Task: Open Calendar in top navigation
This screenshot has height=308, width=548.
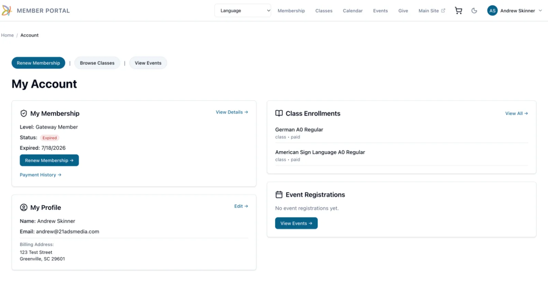Action: coord(352,11)
